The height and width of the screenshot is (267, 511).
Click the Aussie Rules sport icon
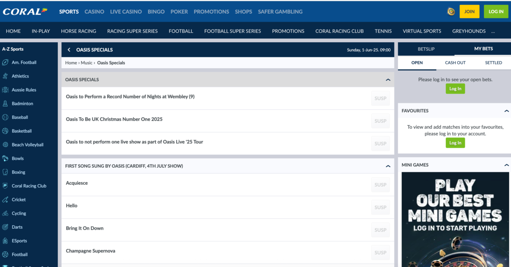tap(5, 90)
